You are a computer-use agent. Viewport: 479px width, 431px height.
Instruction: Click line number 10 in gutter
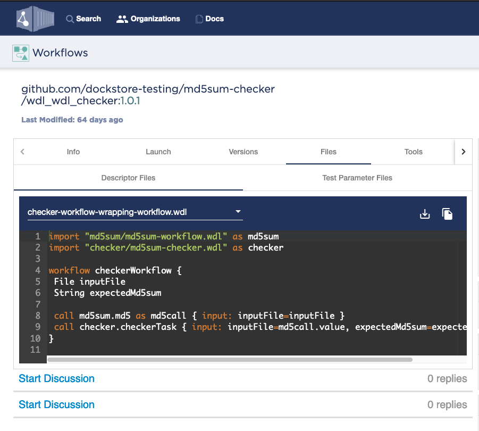point(36,338)
